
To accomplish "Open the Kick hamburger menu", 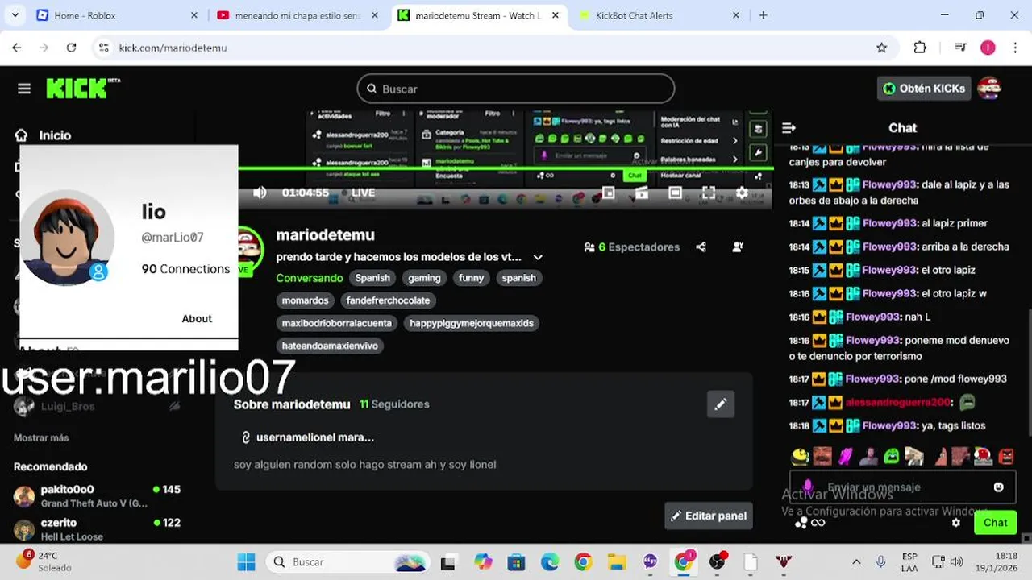I will point(24,89).
